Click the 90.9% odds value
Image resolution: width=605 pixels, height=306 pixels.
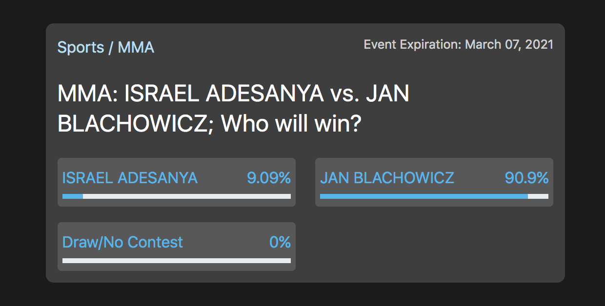point(526,178)
